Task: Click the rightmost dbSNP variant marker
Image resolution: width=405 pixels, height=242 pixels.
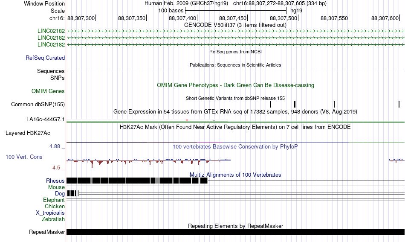Action: pyautogui.click(x=399, y=105)
